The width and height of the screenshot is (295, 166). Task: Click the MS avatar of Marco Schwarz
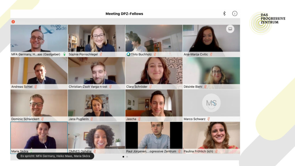coord(211,103)
